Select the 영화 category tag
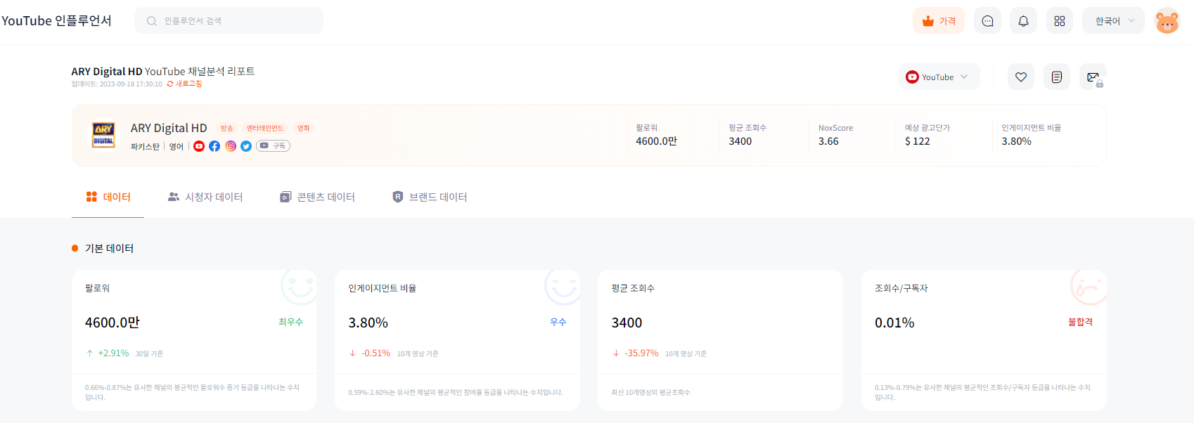 pyautogui.click(x=303, y=128)
